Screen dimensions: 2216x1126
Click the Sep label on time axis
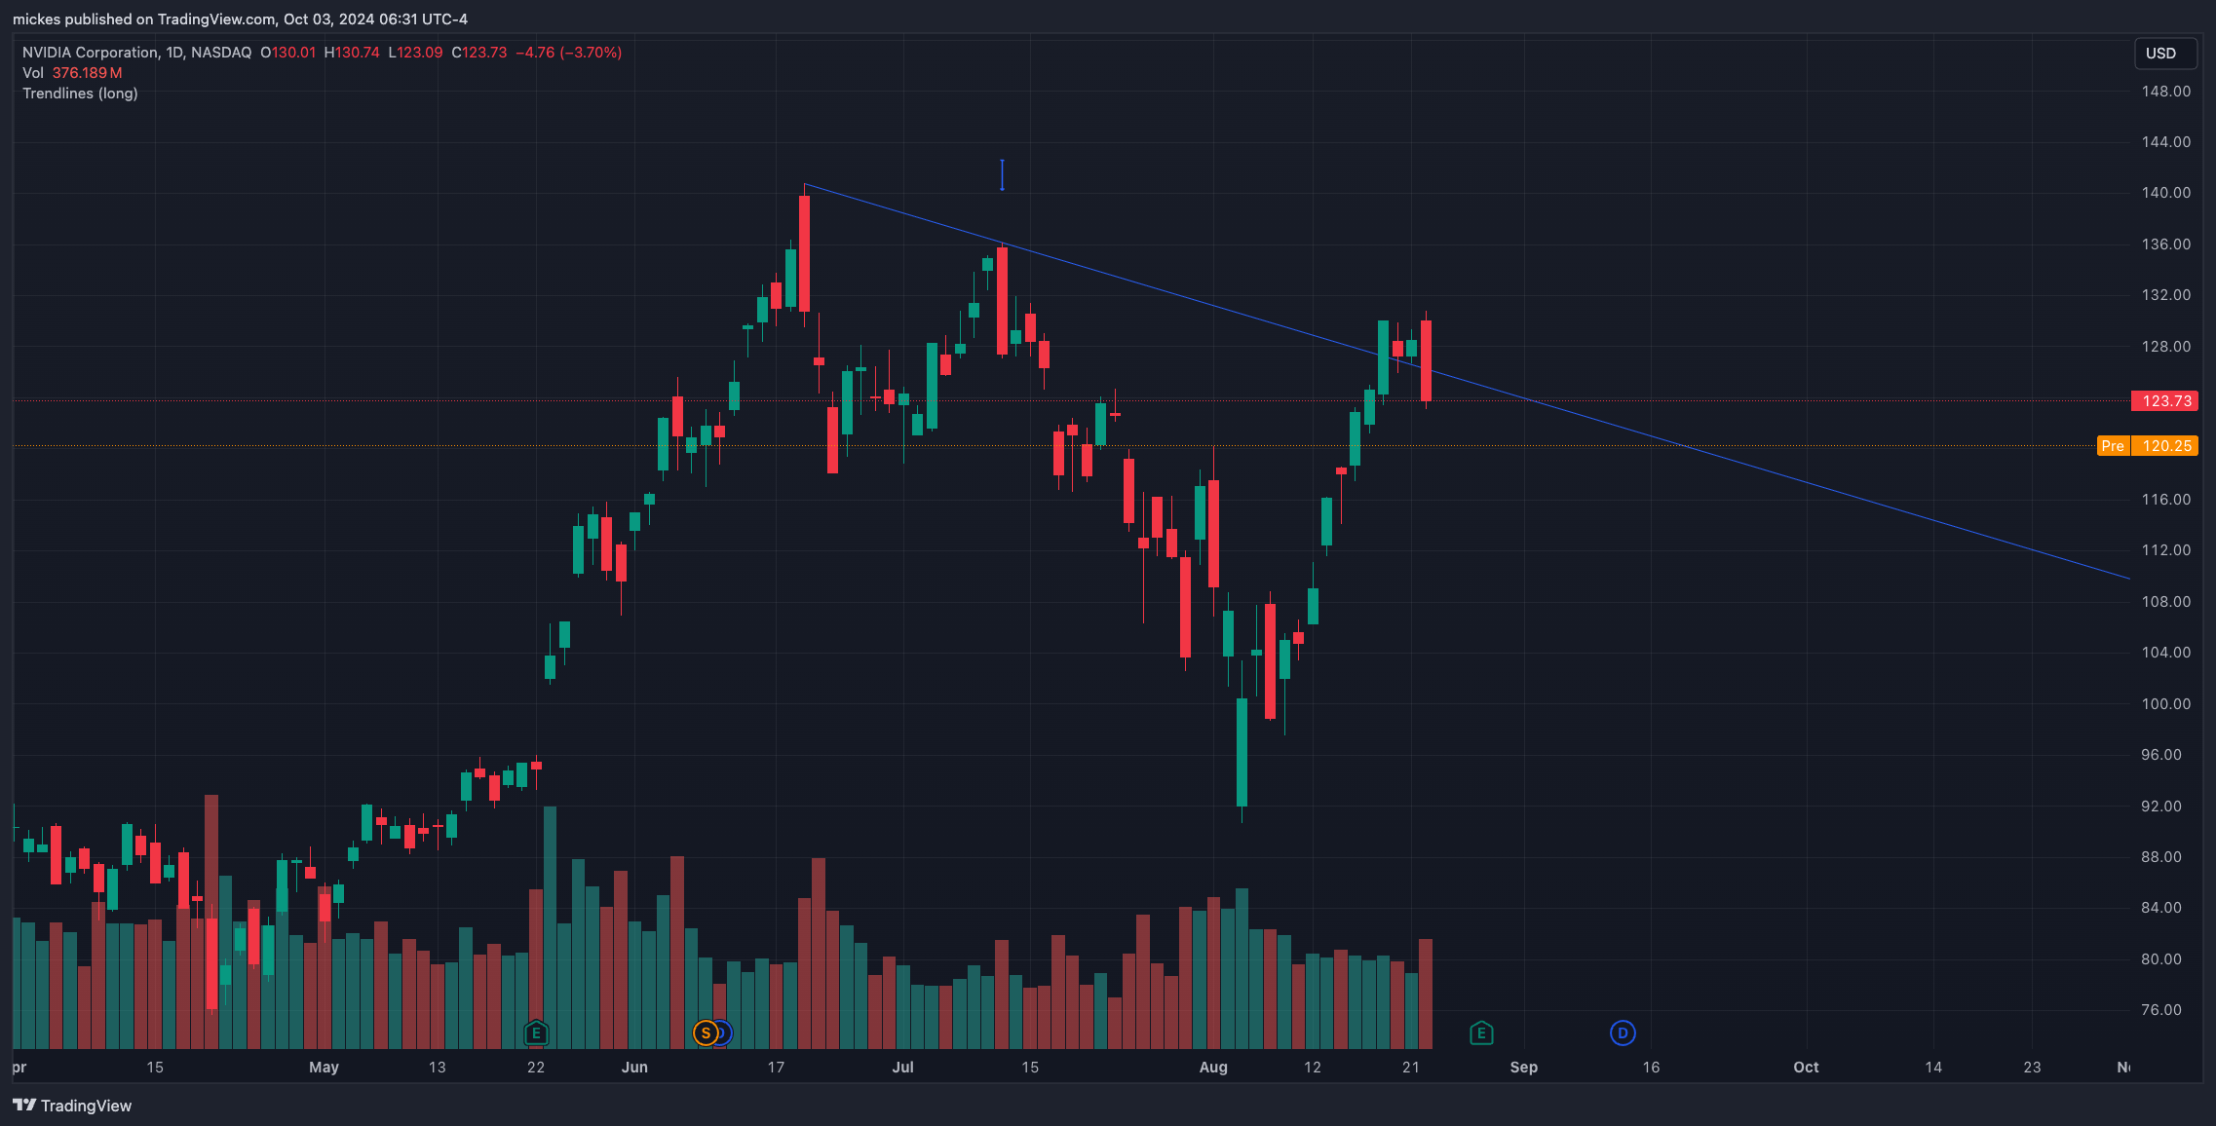(1524, 1067)
